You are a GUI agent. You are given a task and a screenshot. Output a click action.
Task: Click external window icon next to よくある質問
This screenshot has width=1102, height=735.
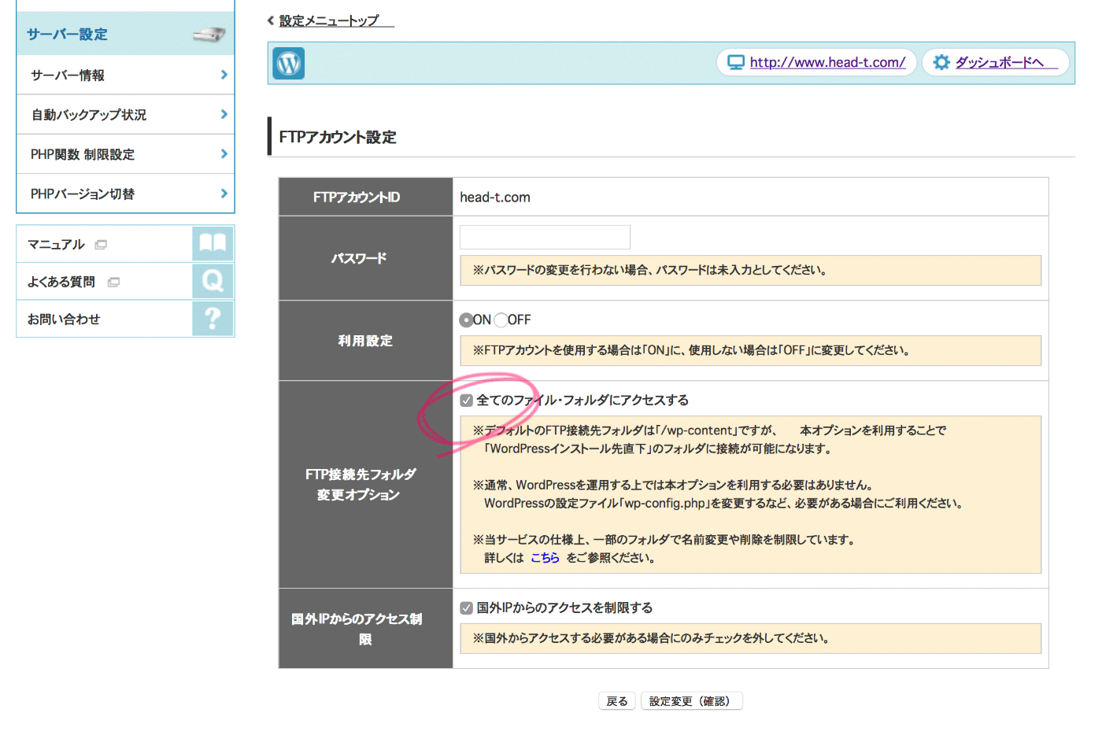click(113, 282)
